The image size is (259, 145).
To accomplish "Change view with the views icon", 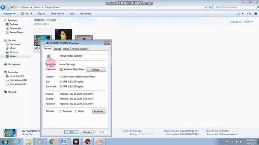I will 238,14.
